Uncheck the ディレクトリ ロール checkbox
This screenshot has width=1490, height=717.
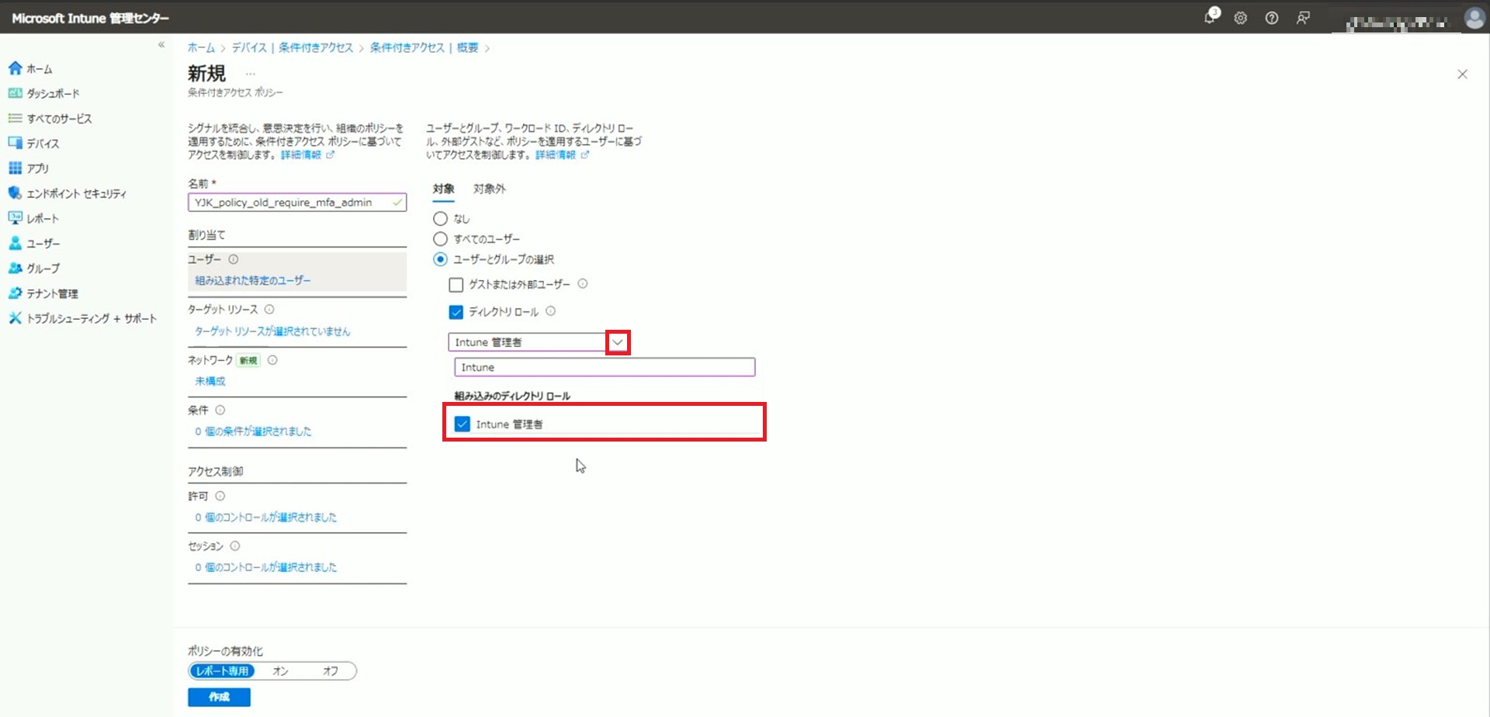click(x=456, y=312)
